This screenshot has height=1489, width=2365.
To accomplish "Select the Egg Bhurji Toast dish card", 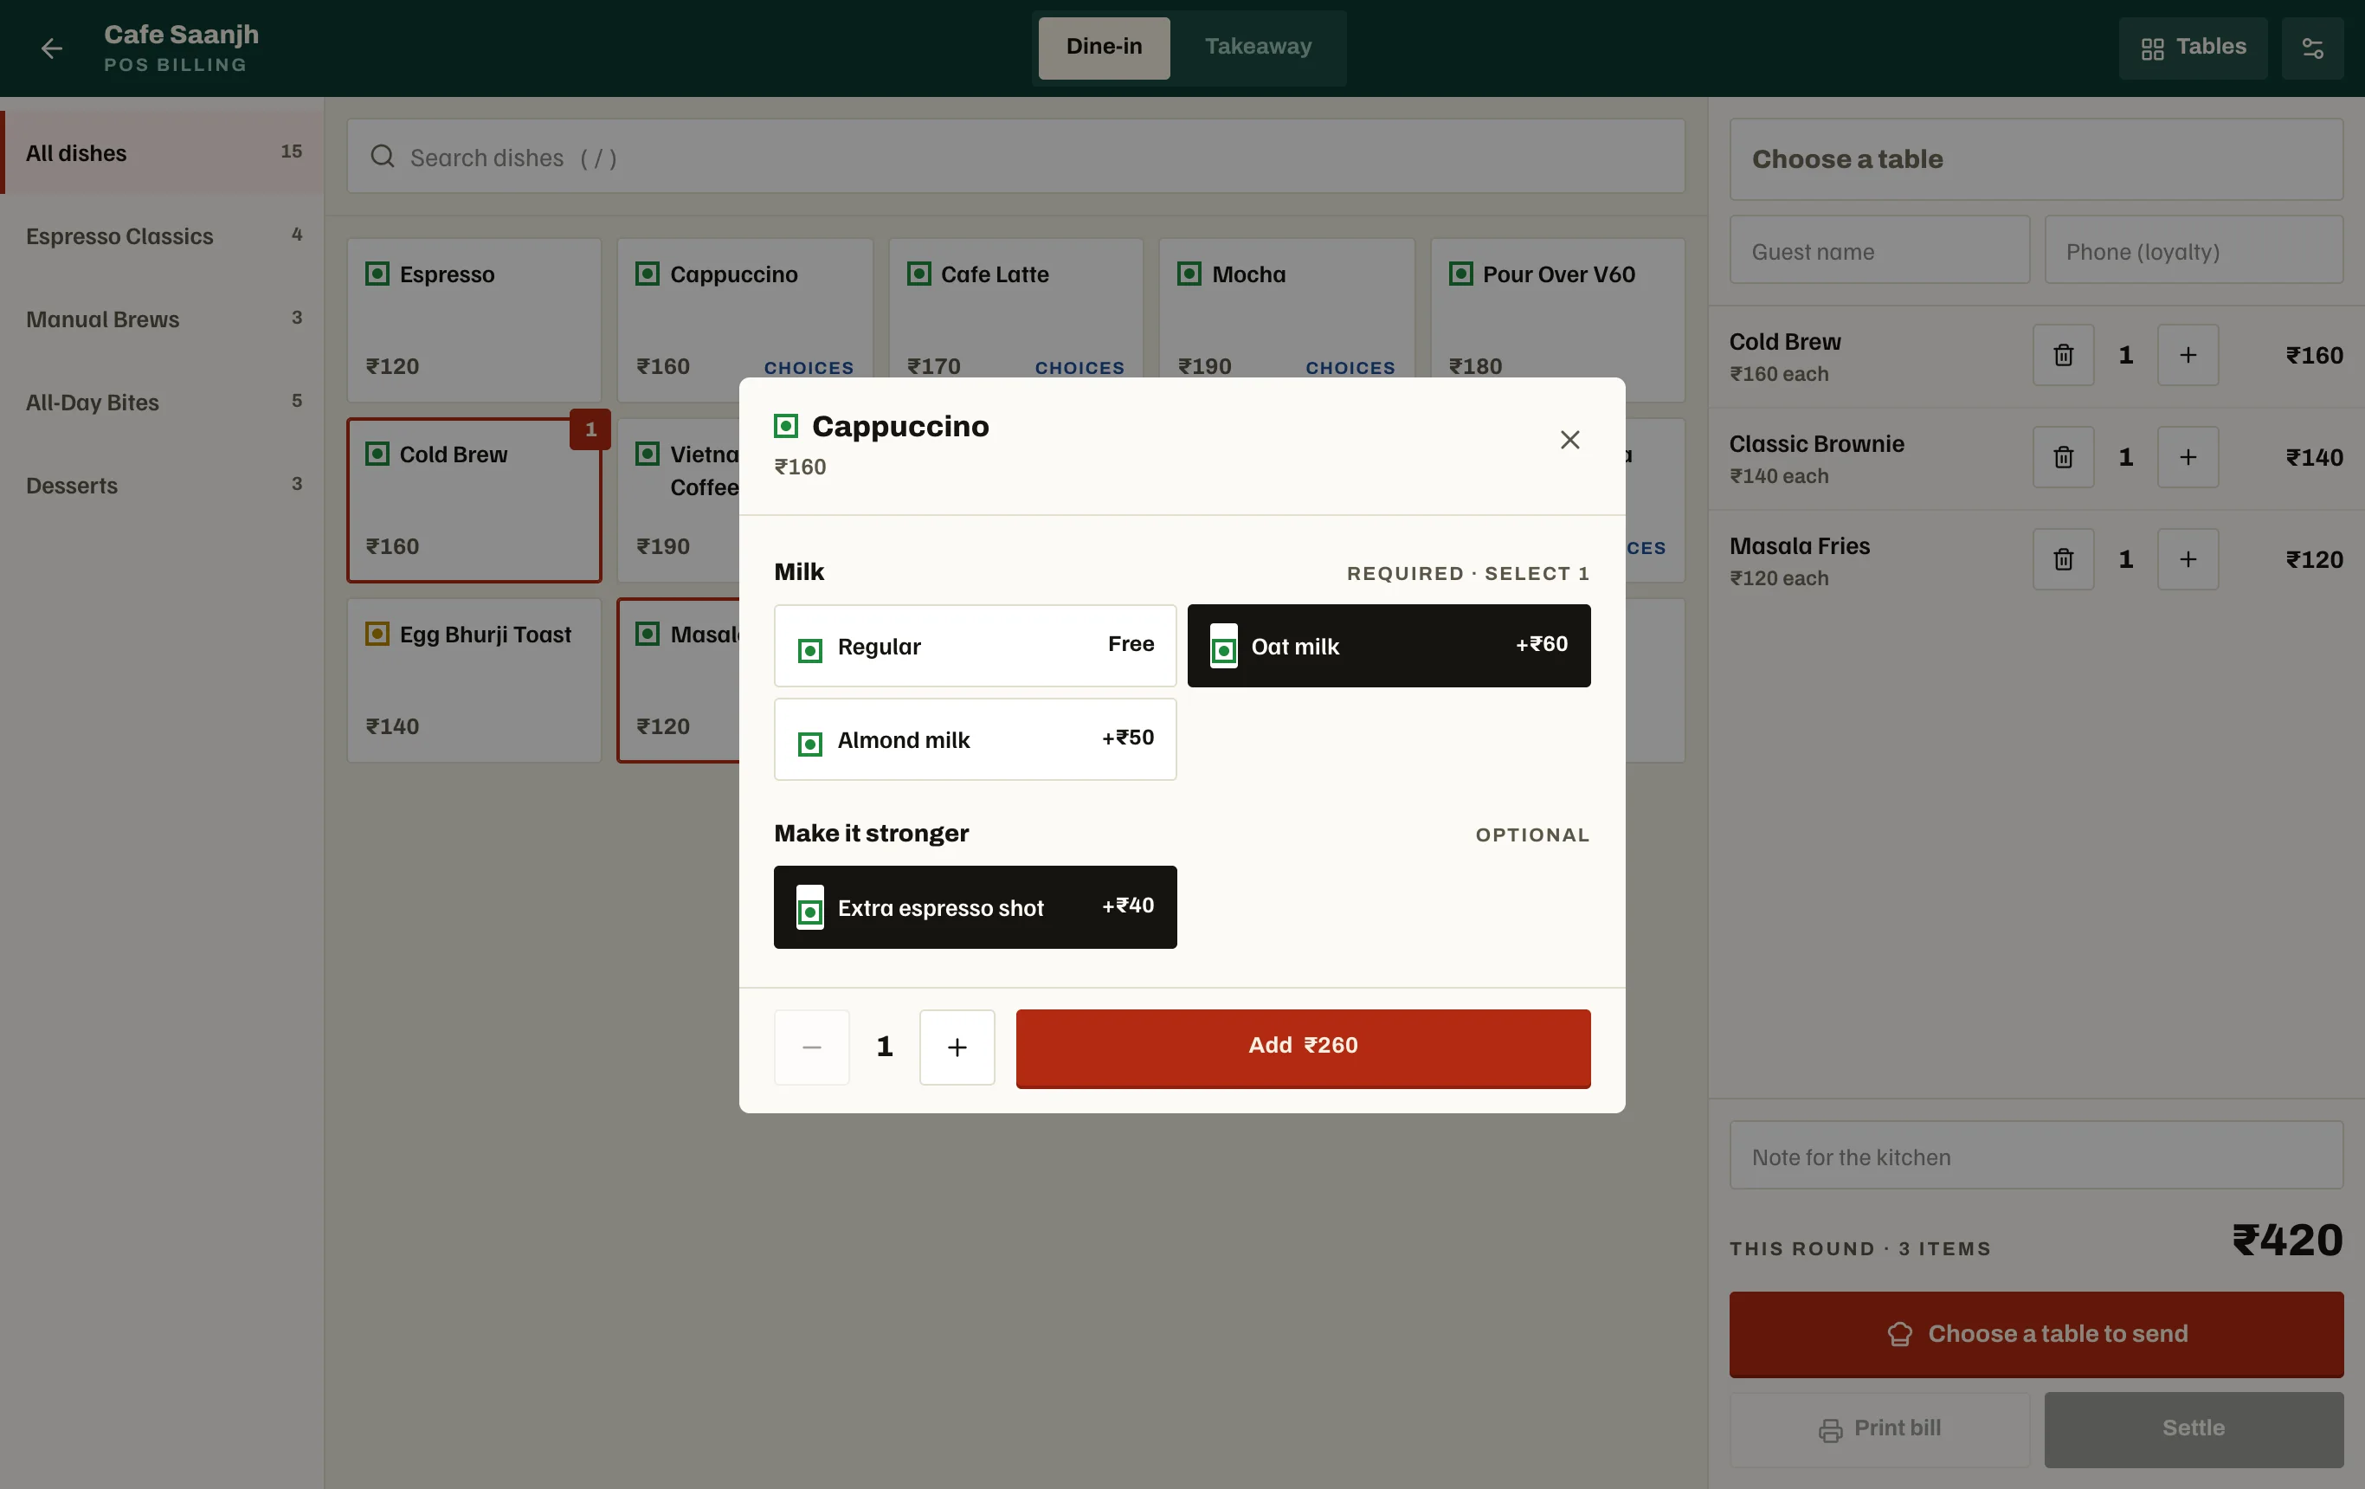I will point(474,680).
